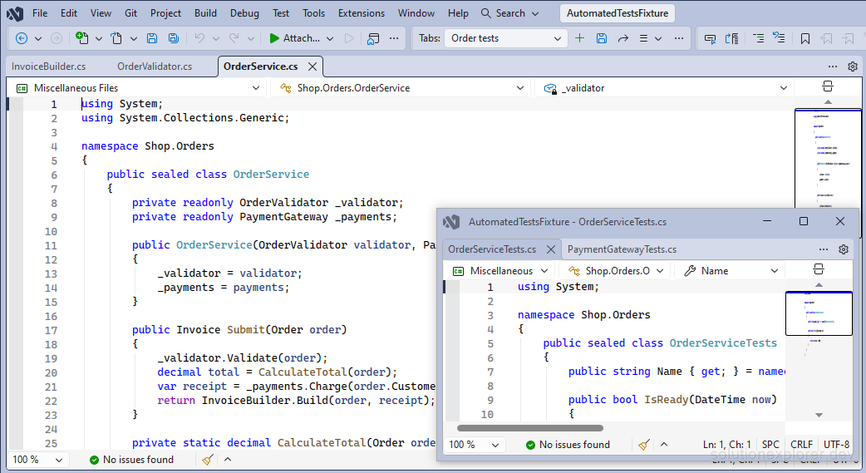Viewport: 866px width, 473px height.
Task: Switch to the InvoiceBuilder.cs tab
Action: [x=48, y=67]
